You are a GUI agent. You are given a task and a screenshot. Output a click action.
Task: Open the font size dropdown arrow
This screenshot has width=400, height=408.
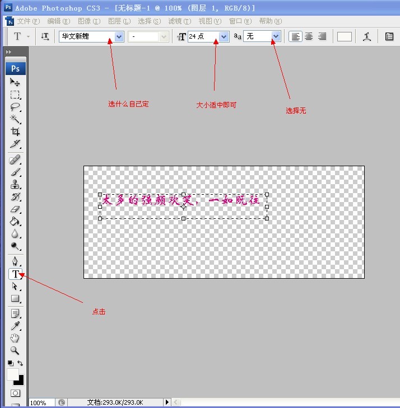[224, 36]
